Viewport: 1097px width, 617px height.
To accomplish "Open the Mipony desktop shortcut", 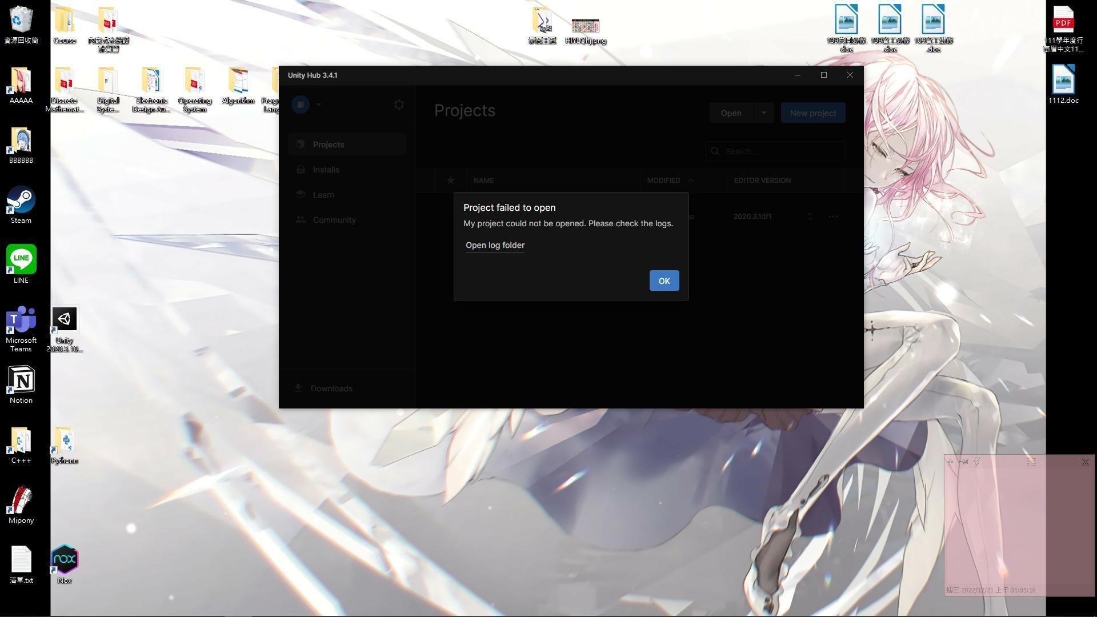I will pos(21,501).
